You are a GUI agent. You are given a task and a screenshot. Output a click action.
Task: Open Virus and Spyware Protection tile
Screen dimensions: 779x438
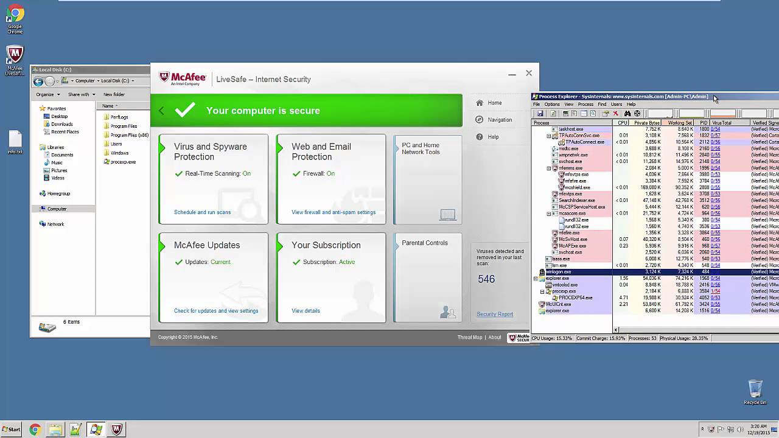pos(213,179)
